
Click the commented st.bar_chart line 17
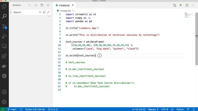[85, 69]
